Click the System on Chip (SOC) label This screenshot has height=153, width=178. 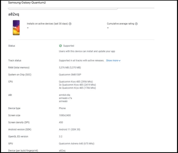[x=20, y=75]
